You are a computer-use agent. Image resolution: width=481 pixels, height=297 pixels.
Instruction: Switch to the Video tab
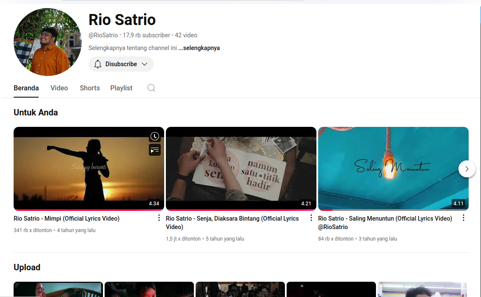click(x=59, y=88)
